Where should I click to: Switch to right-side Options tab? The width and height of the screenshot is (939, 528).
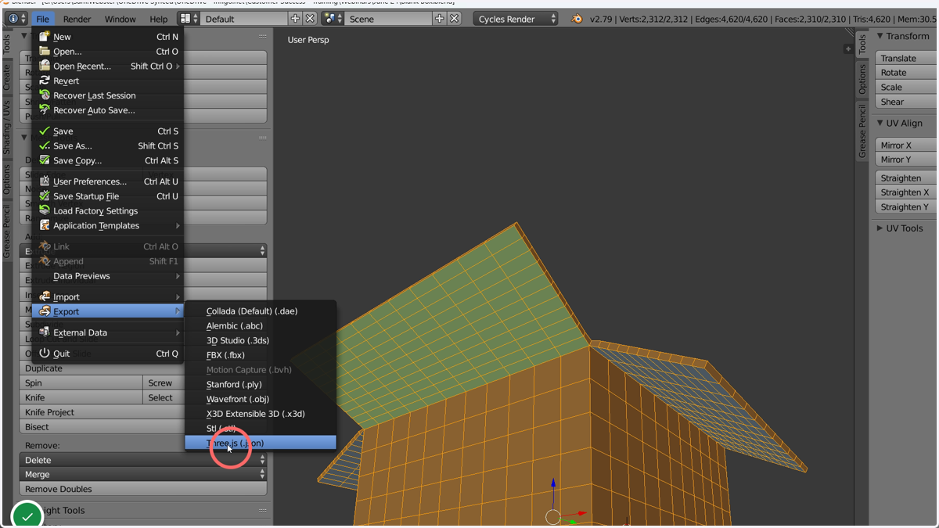[x=862, y=79]
